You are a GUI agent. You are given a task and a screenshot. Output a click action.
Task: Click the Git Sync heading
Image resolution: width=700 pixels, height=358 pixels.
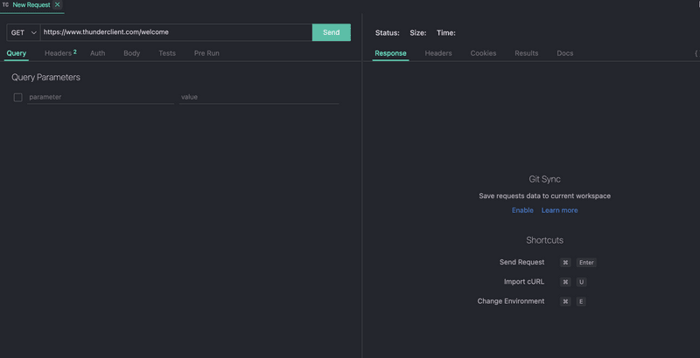pos(544,179)
